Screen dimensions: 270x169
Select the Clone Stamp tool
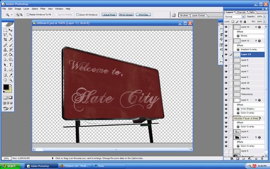pyautogui.click(x=5, y=50)
